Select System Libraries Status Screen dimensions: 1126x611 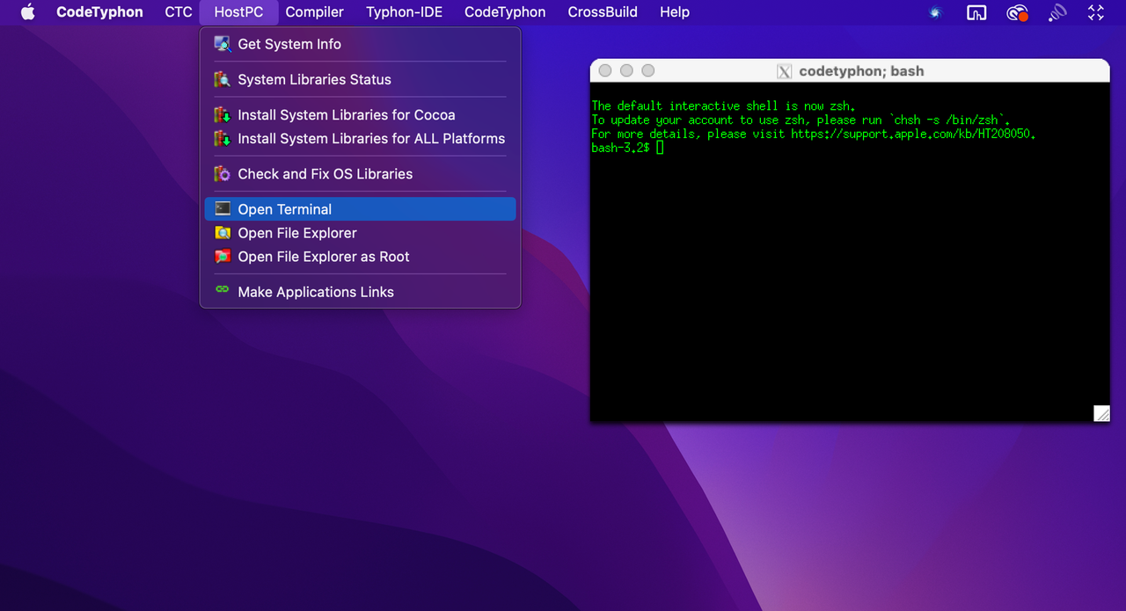point(360,79)
